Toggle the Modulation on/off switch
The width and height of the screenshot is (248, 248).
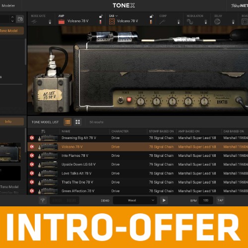tap(206, 22)
